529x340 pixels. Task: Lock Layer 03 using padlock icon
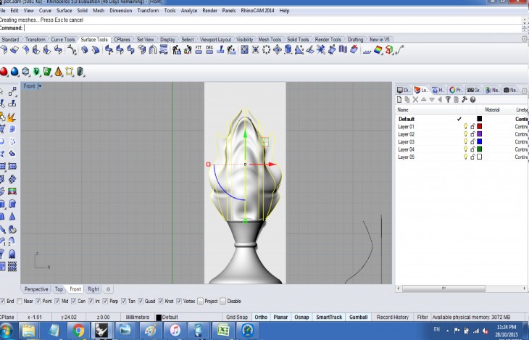(472, 142)
